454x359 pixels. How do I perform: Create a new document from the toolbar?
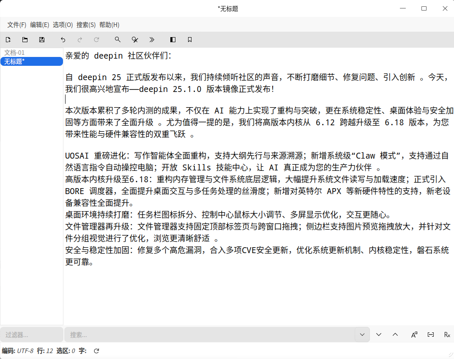pyautogui.click(x=8, y=40)
